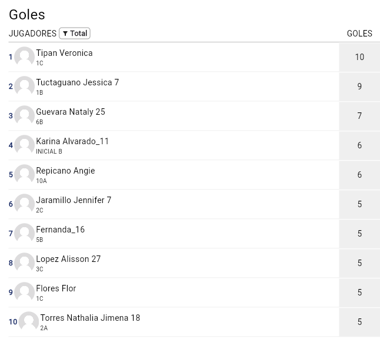This screenshot has width=380, height=342.
Task: Click the JUGADORES column header
Action: [32, 34]
